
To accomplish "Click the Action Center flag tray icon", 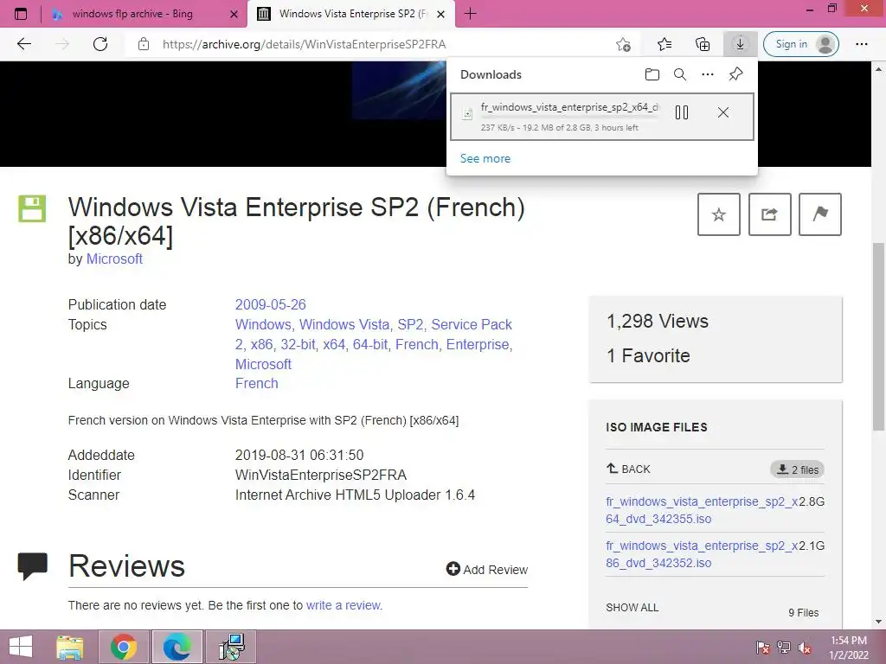I will click(x=763, y=648).
